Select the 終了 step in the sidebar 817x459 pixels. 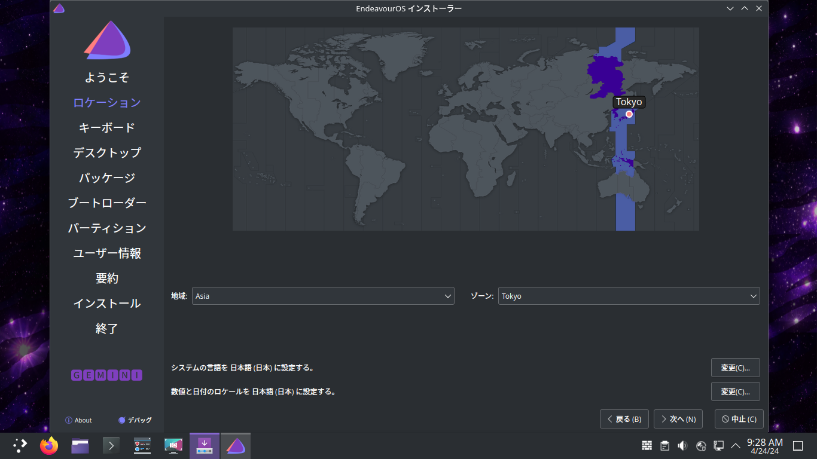(x=107, y=329)
